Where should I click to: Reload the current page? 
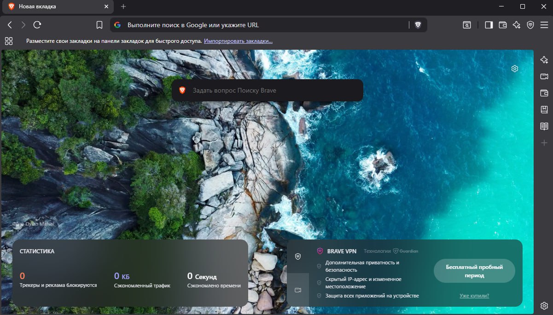coord(38,25)
